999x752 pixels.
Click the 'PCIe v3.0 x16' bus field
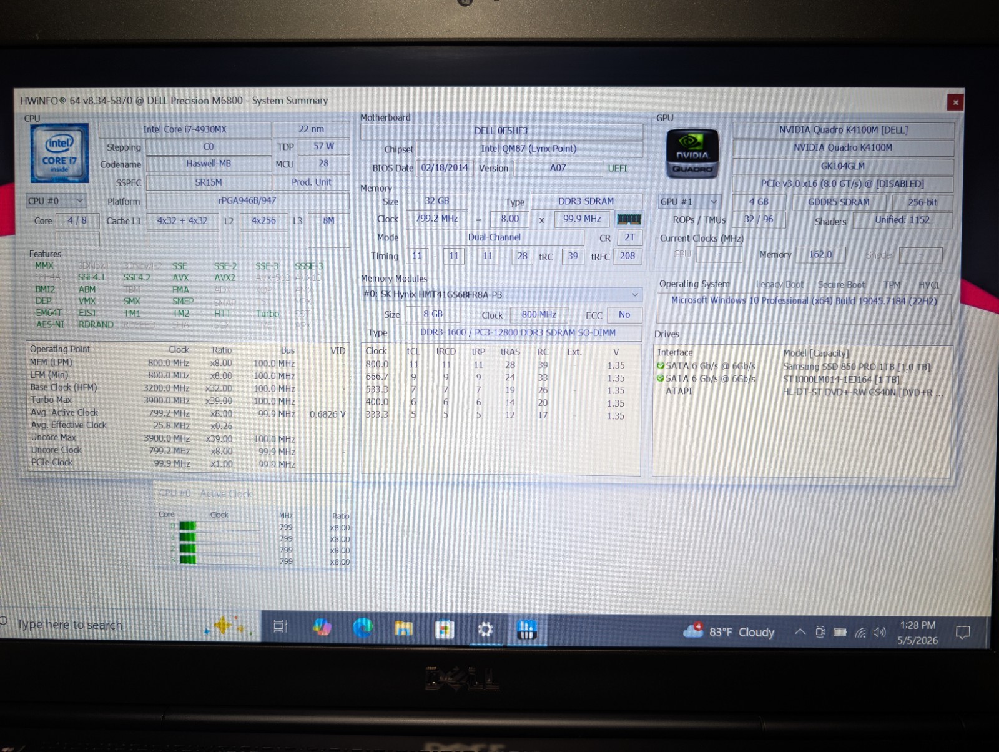coord(843,184)
